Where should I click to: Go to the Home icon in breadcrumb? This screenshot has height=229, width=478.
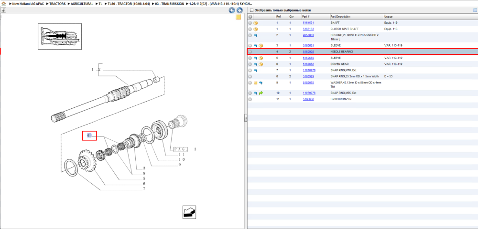pos(4,4)
